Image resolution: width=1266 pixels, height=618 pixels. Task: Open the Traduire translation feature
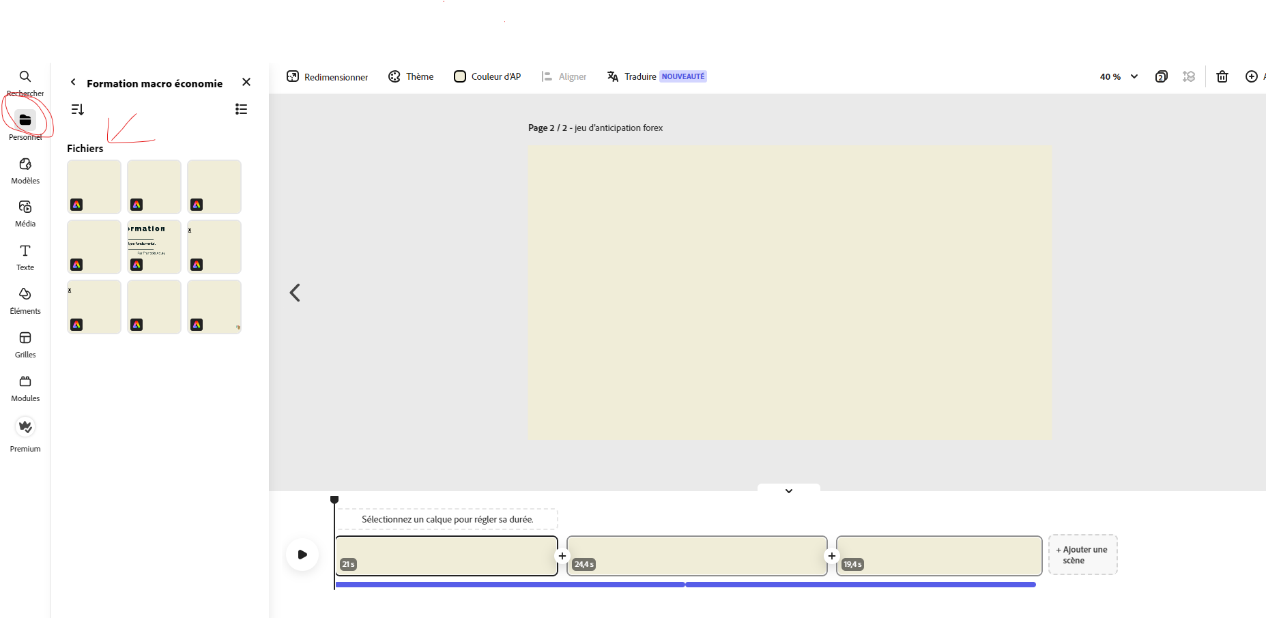click(x=639, y=76)
